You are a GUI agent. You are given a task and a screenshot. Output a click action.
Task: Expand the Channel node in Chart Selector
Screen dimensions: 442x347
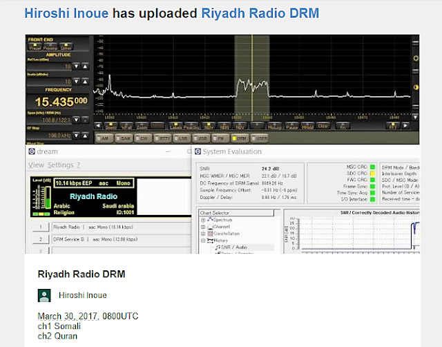(x=203, y=227)
